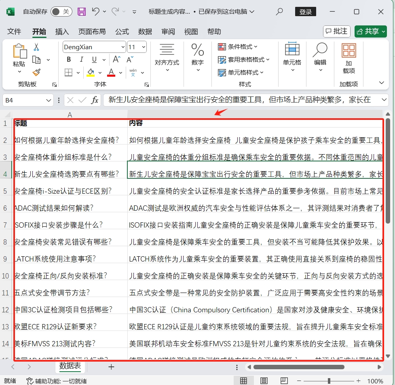The height and width of the screenshot is (385, 395).
Task: Switch to the Formulas tab
Action: [122, 31]
